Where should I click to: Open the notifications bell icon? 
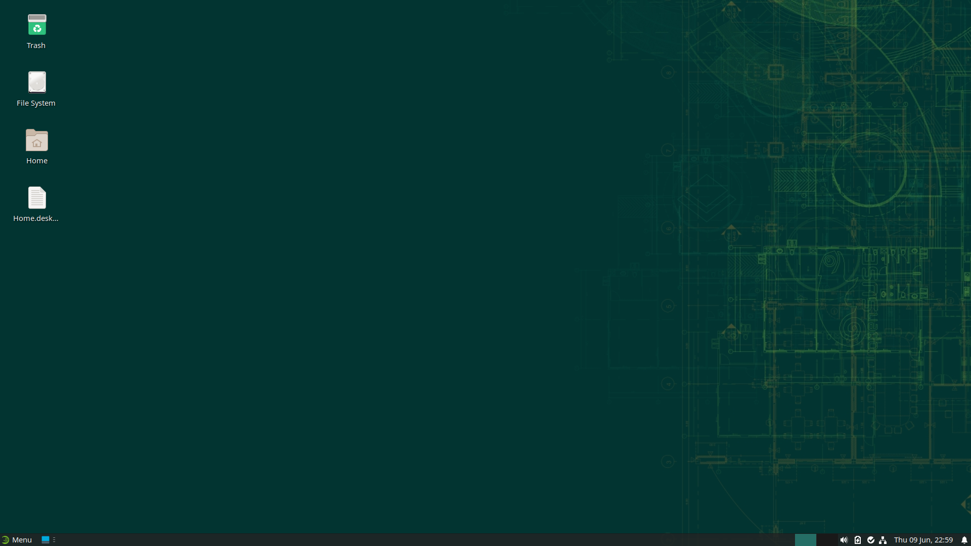pos(964,540)
